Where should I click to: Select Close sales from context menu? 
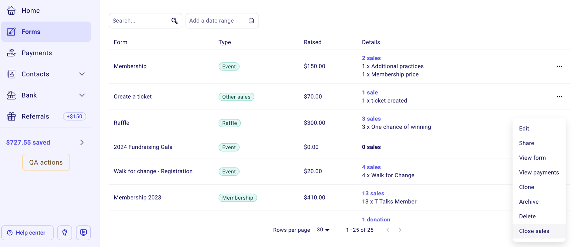point(534,231)
